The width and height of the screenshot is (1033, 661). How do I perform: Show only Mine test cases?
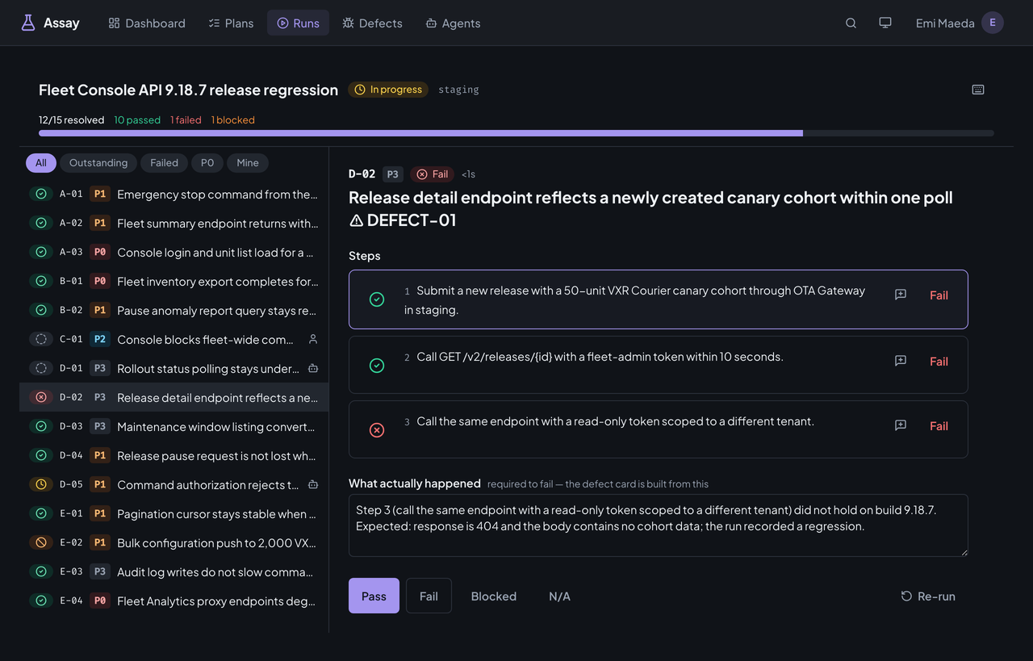point(248,163)
